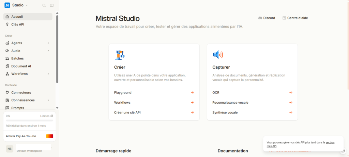Viewport: 349px width, 157px height.
Task: Click the 0% usage value
Action: 8,116
